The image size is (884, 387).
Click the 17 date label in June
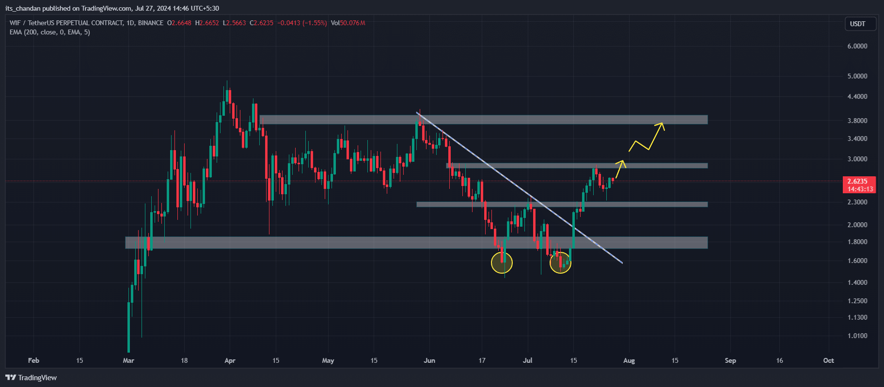[x=482, y=360]
